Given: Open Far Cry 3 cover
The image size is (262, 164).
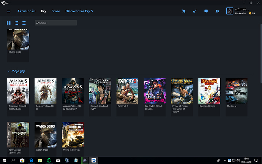Looking at the screenshot, I should (x=127, y=91).
